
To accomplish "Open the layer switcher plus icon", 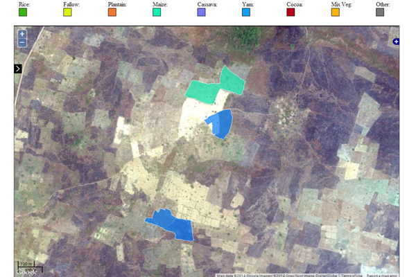I will tap(396, 42).
